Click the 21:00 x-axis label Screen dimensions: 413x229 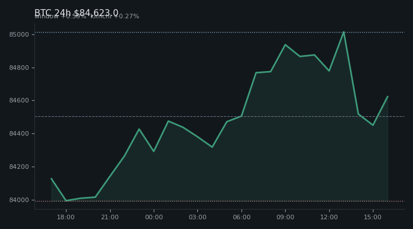pyautogui.click(x=110, y=217)
